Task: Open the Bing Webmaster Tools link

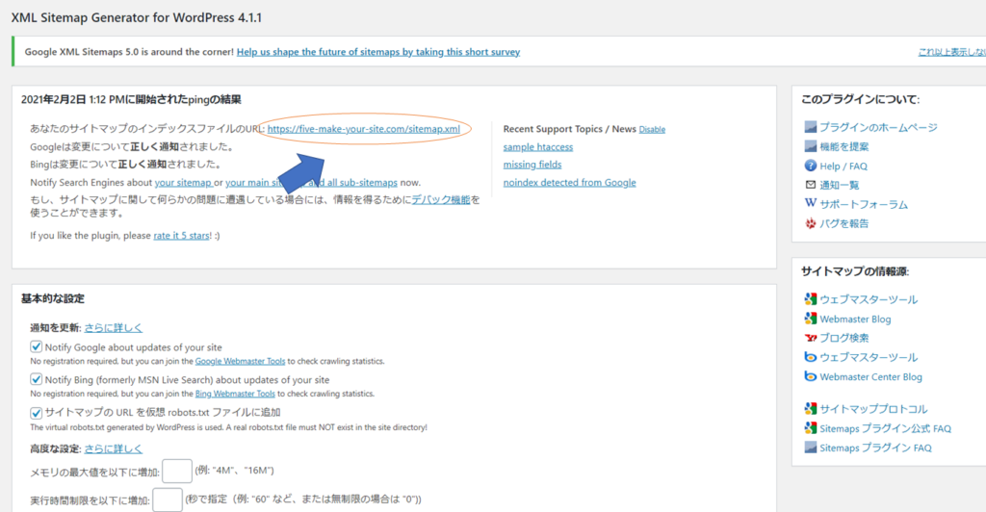Action: [x=235, y=394]
